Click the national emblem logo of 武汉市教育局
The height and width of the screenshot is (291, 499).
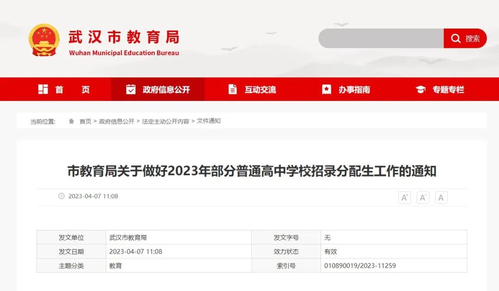click(x=44, y=39)
